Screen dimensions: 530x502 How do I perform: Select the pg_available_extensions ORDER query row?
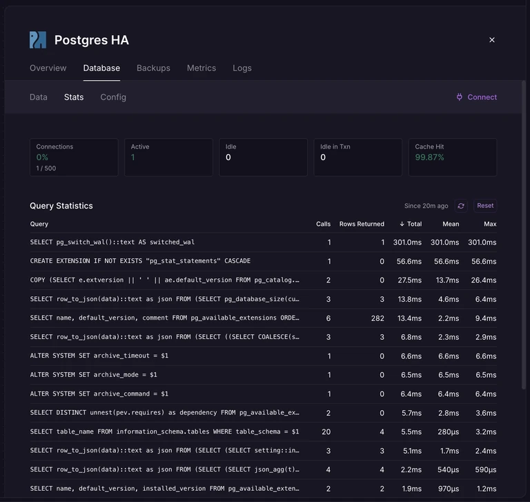tap(264, 318)
